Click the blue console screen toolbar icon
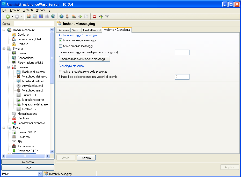The width and height of the screenshot is (241, 177). (x=41, y=16)
